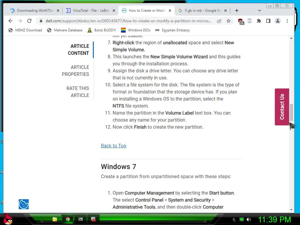Close the Dell How to Create tab
This screenshot has height=225, width=300.
(170, 11)
